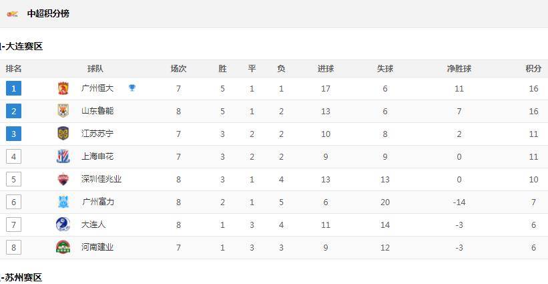Image resolution: width=548 pixels, height=284 pixels.
Task: Click the Shanghai Shenhua team crest
Action: point(63,156)
